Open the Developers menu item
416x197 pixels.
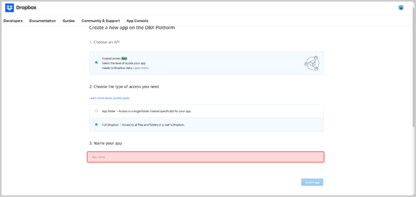13,21
